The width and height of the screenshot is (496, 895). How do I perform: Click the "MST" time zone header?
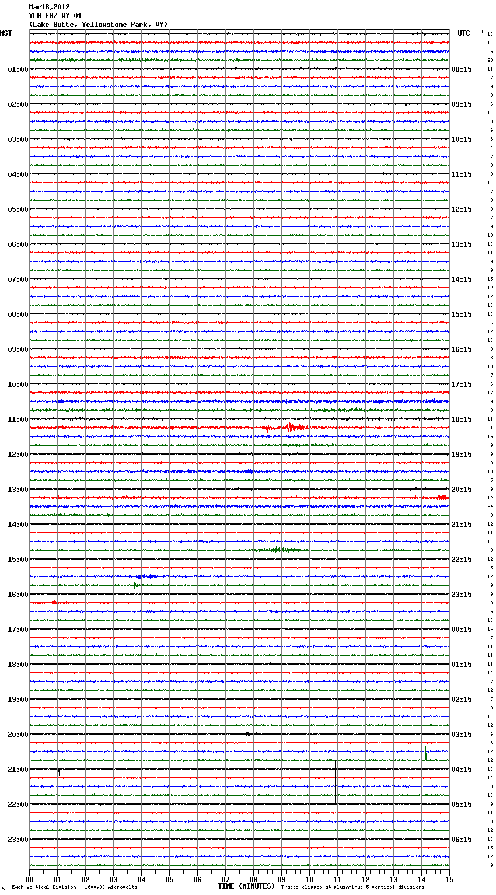pos(6,33)
